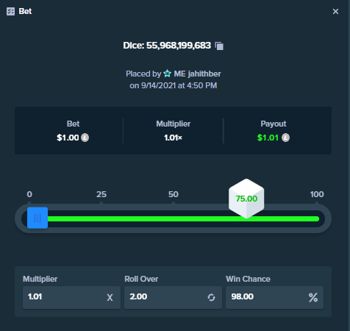Click the percent icon in Win Chance

[x=313, y=298]
